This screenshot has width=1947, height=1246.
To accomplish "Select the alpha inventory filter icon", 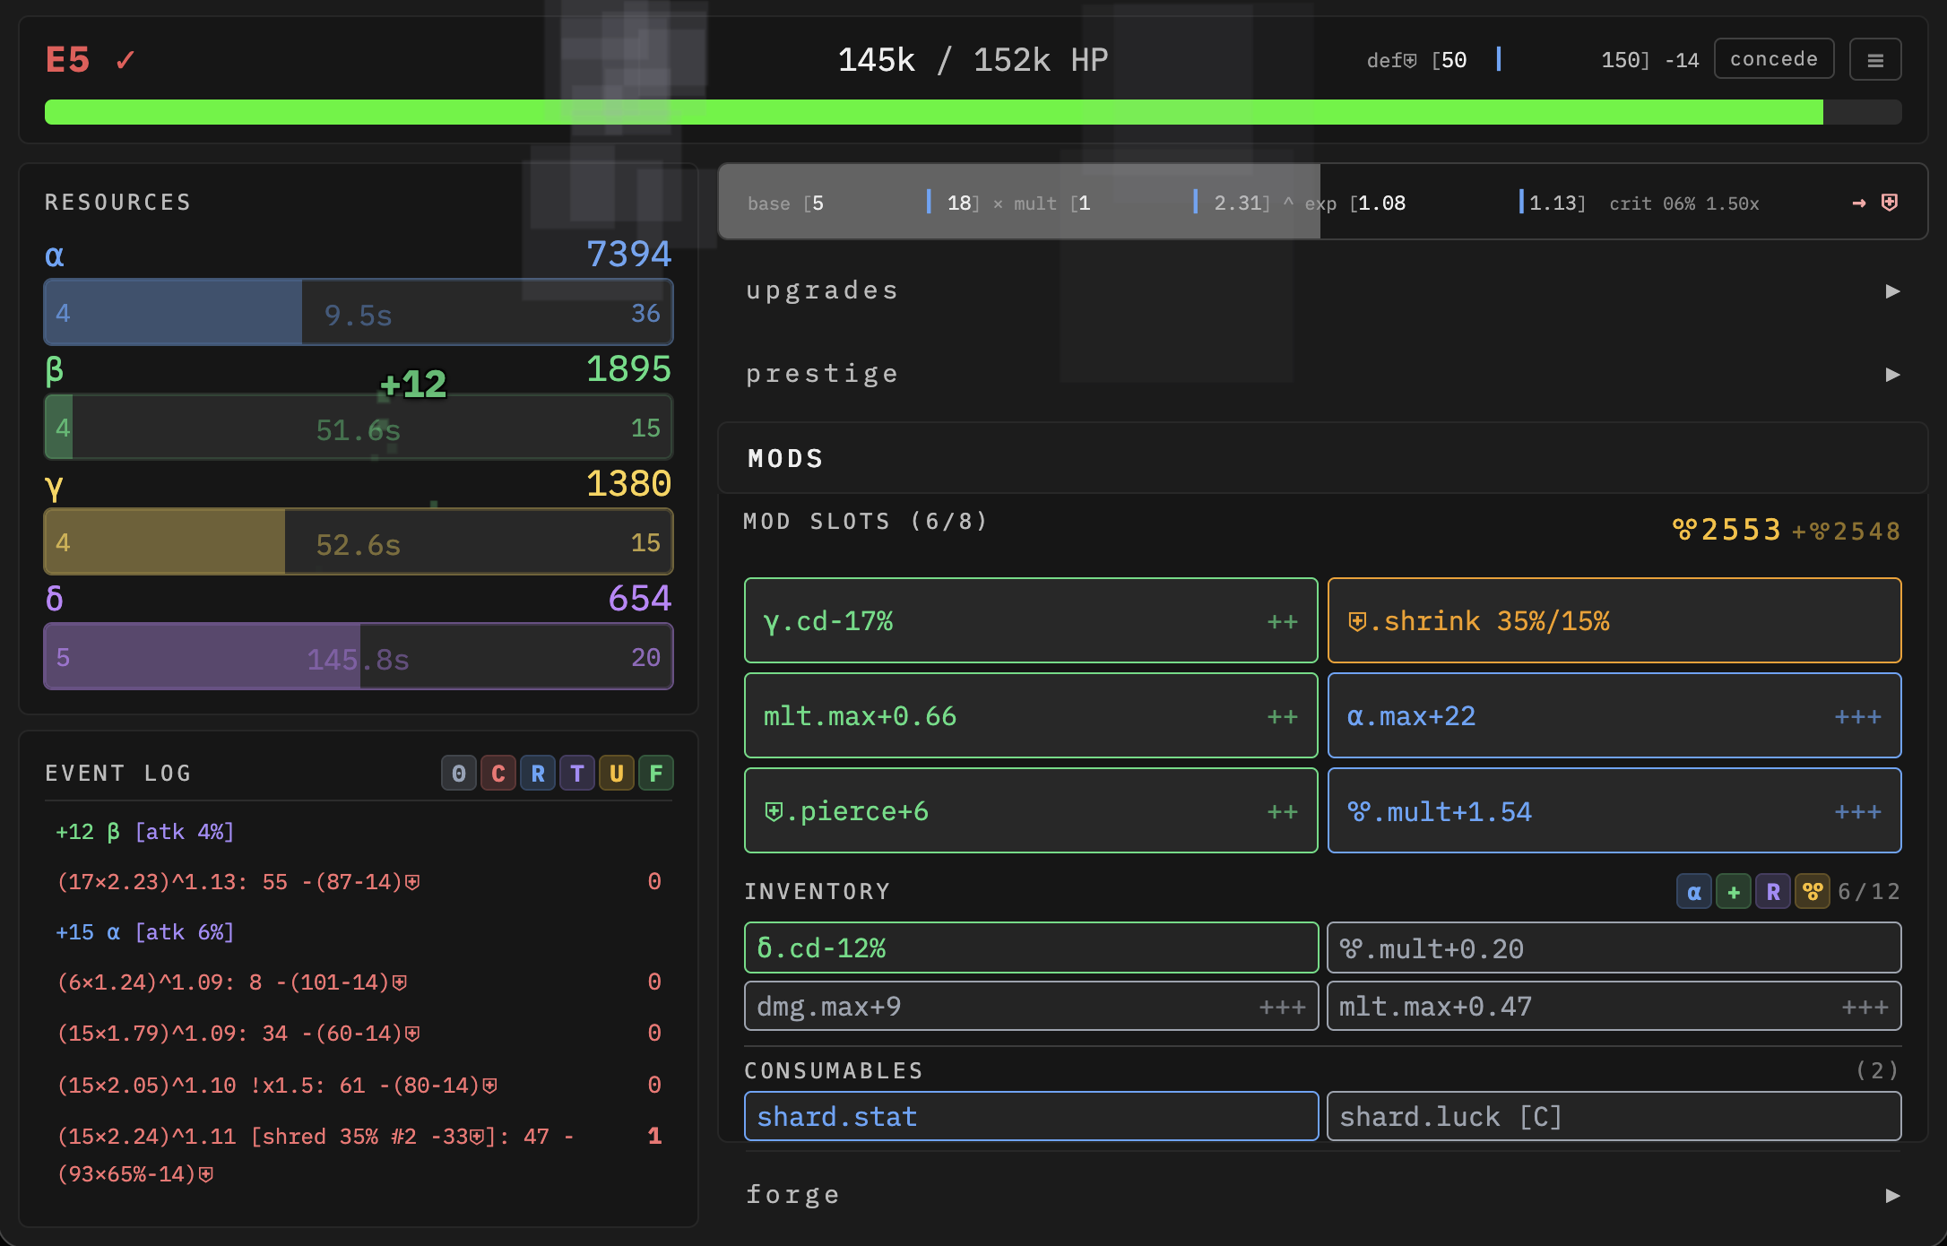I will pyautogui.click(x=1693, y=892).
